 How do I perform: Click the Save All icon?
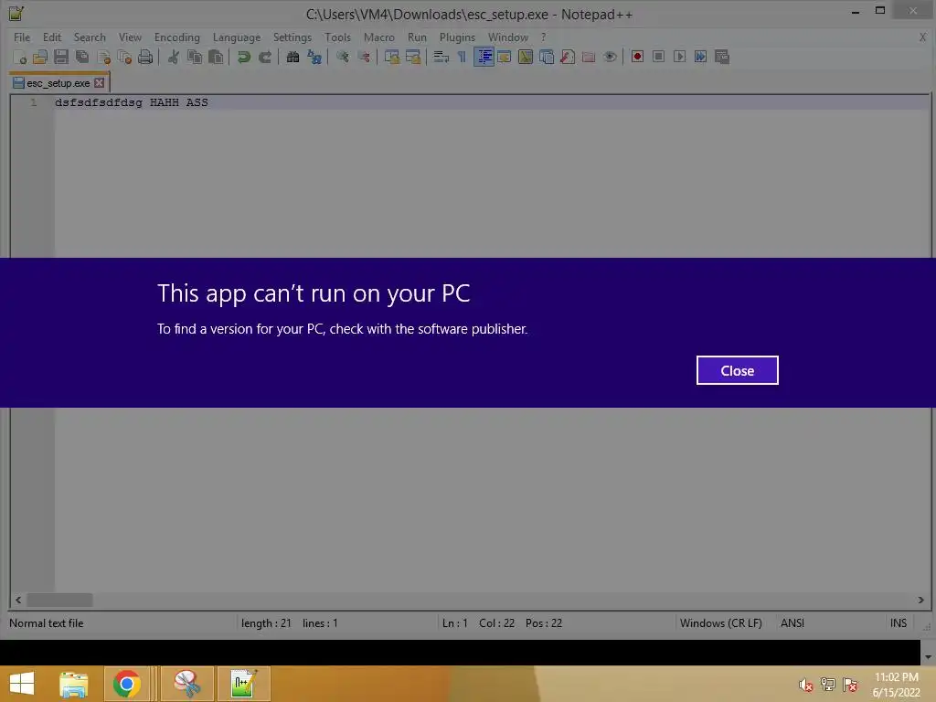[81, 57]
